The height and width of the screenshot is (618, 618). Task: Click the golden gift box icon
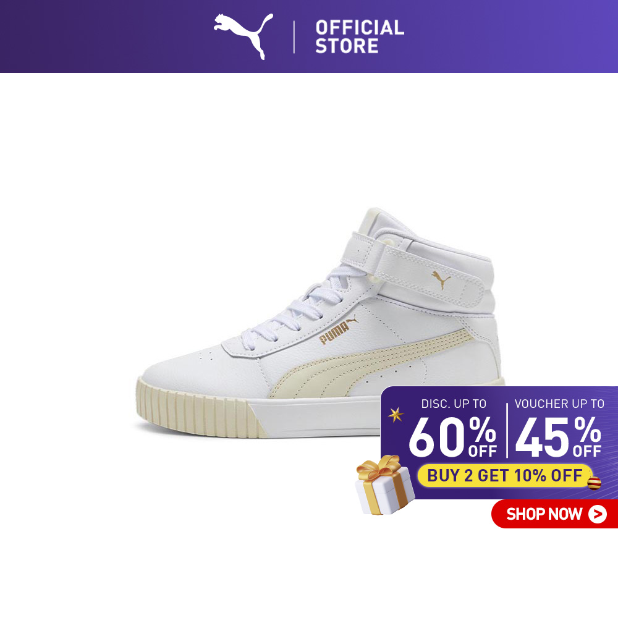click(384, 485)
